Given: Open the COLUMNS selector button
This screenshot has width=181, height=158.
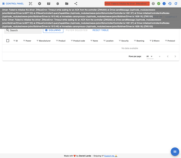Looking at the screenshot, I should pos(53,30).
